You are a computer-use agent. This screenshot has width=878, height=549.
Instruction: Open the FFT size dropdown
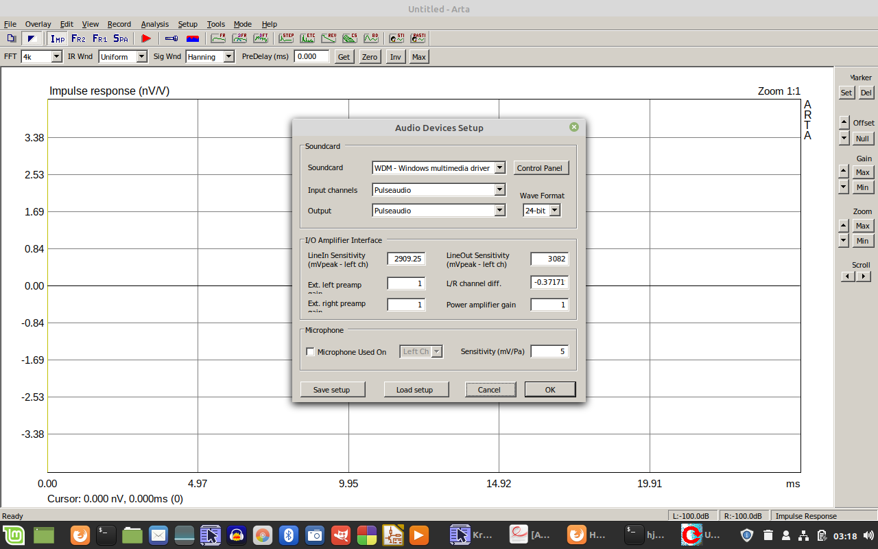(56, 57)
